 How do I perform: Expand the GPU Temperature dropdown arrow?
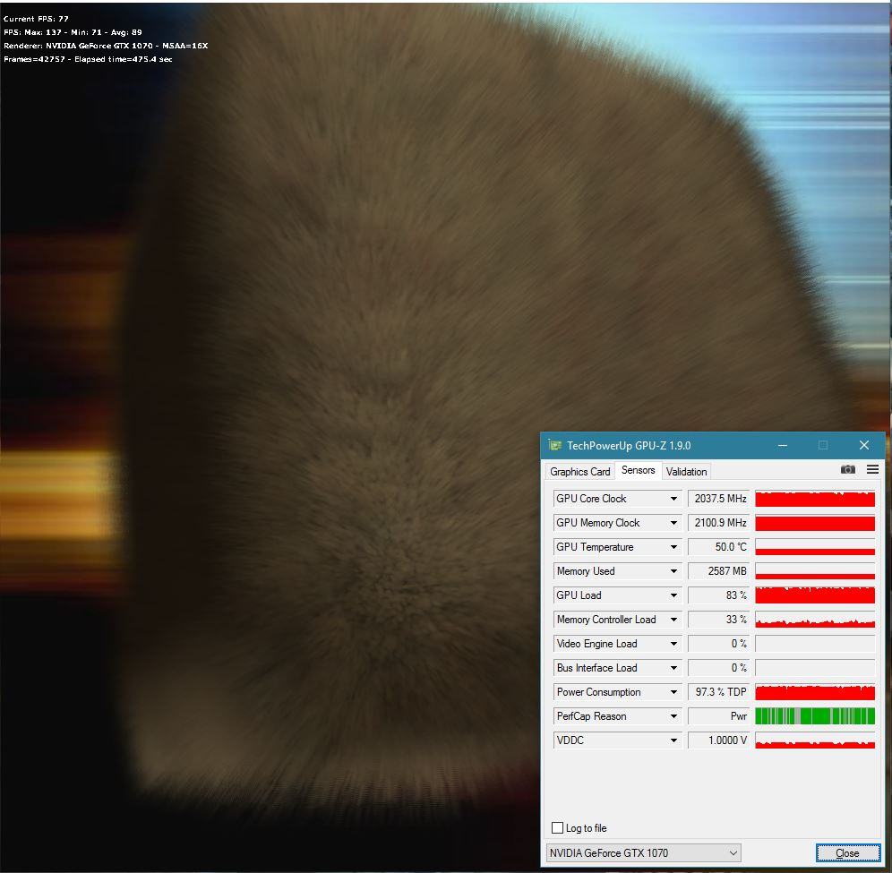(673, 547)
